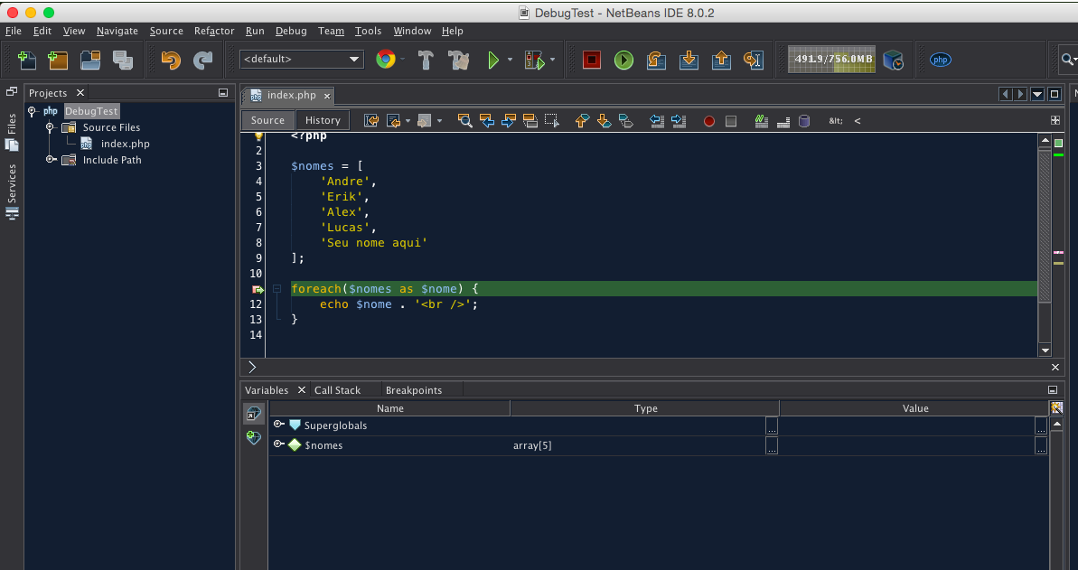Select the Variables tab
Viewport: 1078px width, 570px height.
click(x=266, y=390)
